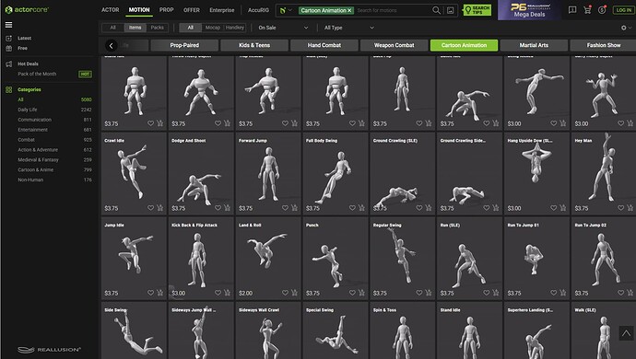Select the Martial Arts category chip
The image size is (636, 359).
(x=534, y=45)
